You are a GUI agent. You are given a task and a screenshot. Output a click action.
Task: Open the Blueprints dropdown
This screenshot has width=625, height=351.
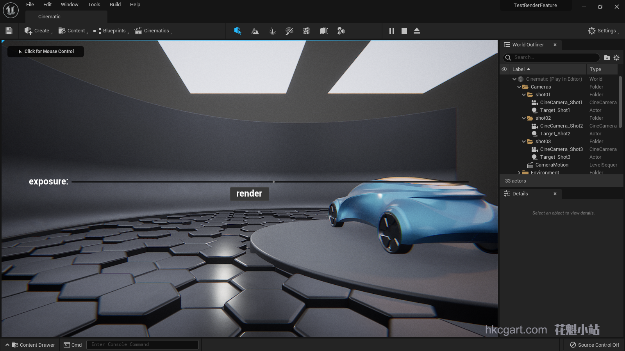click(111, 31)
